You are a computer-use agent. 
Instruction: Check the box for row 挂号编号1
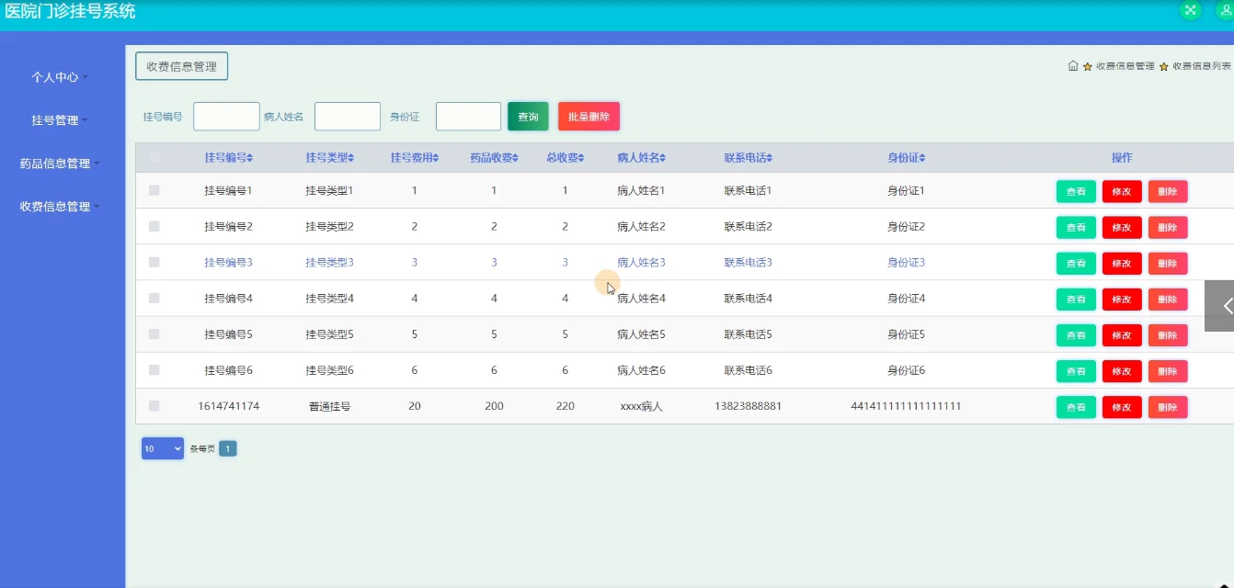[154, 190]
